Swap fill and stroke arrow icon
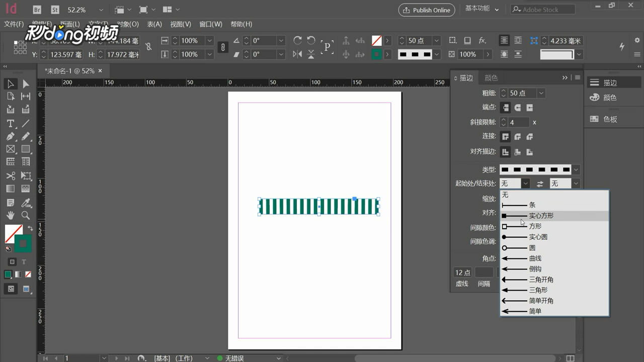This screenshot has width=644, height=362. coord(30,228)
